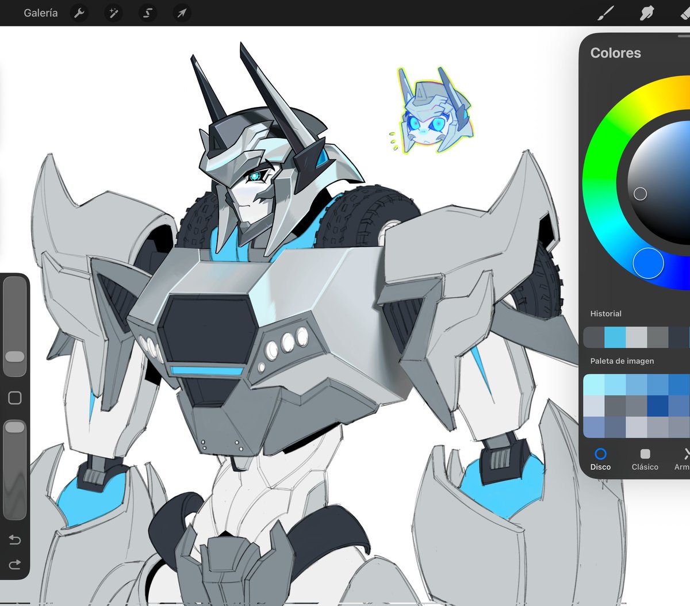Activate the Selection S-ribbon tool

pos(147,13)
